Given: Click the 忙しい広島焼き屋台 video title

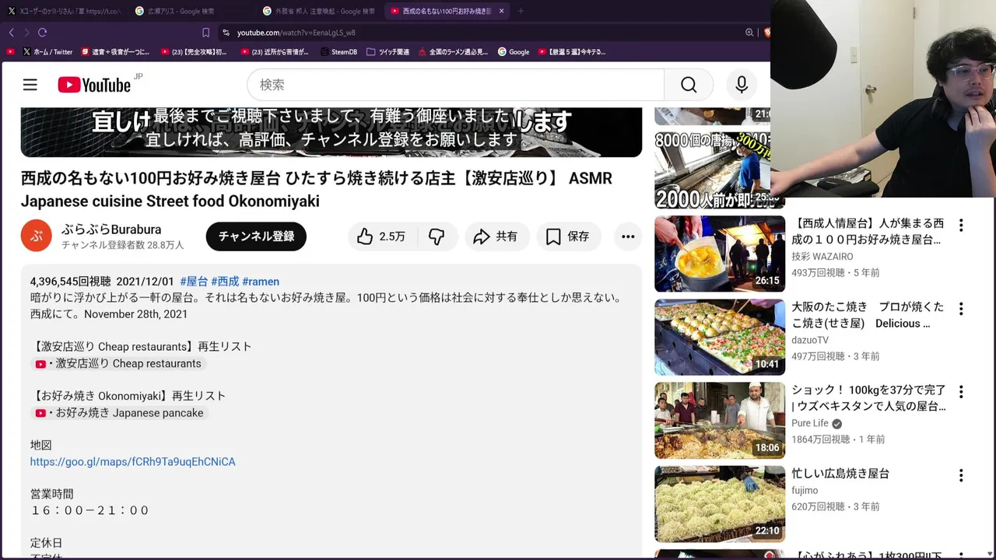Looking at the screenshot, I should (840, 474).
